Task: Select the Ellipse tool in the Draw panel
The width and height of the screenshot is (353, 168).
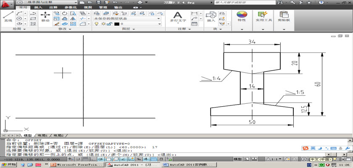Action: pyautogui.click(x=19, y=24)
